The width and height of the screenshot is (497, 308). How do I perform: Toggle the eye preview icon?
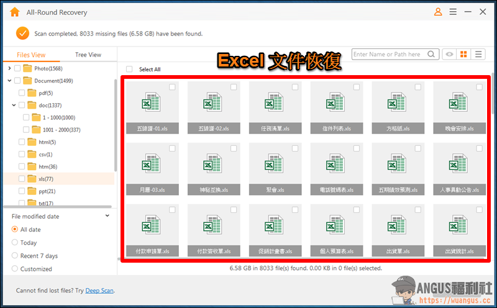(x=449, y=54)
